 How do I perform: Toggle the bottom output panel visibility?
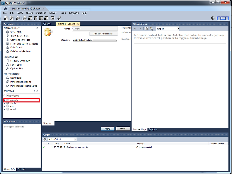(x=223, y=18)
